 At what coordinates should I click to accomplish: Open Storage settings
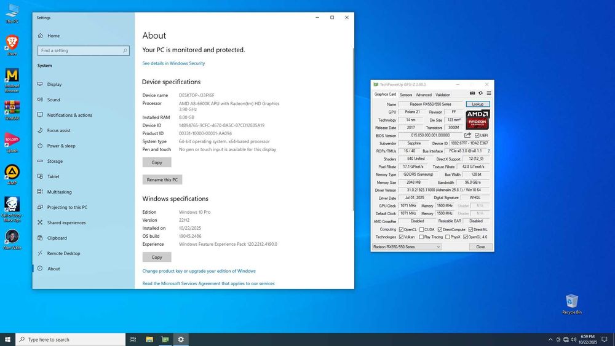click(x=55, y=161)
